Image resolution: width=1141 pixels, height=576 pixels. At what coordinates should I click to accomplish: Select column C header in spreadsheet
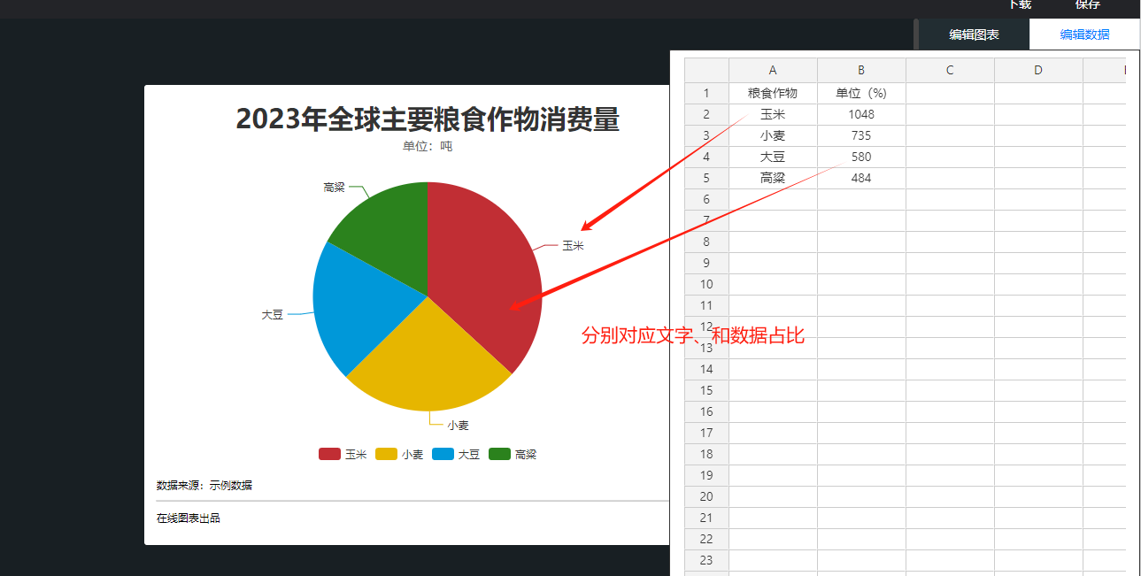tap(950, 71)
